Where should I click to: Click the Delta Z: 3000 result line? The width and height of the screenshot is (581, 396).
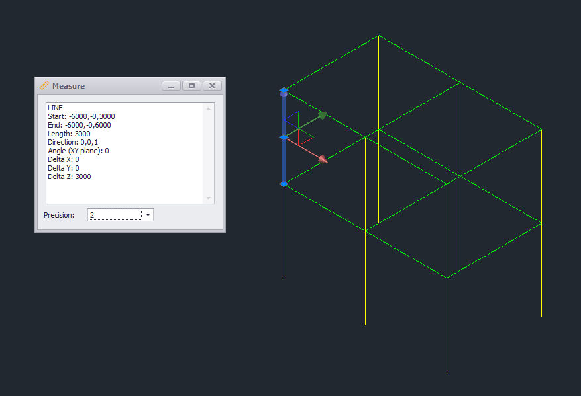(69, 177)
